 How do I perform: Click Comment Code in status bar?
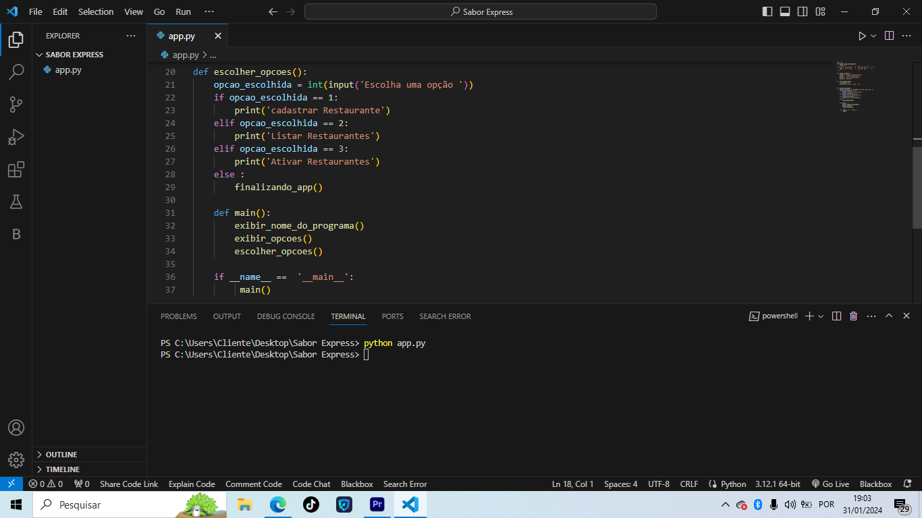[254, 484]
